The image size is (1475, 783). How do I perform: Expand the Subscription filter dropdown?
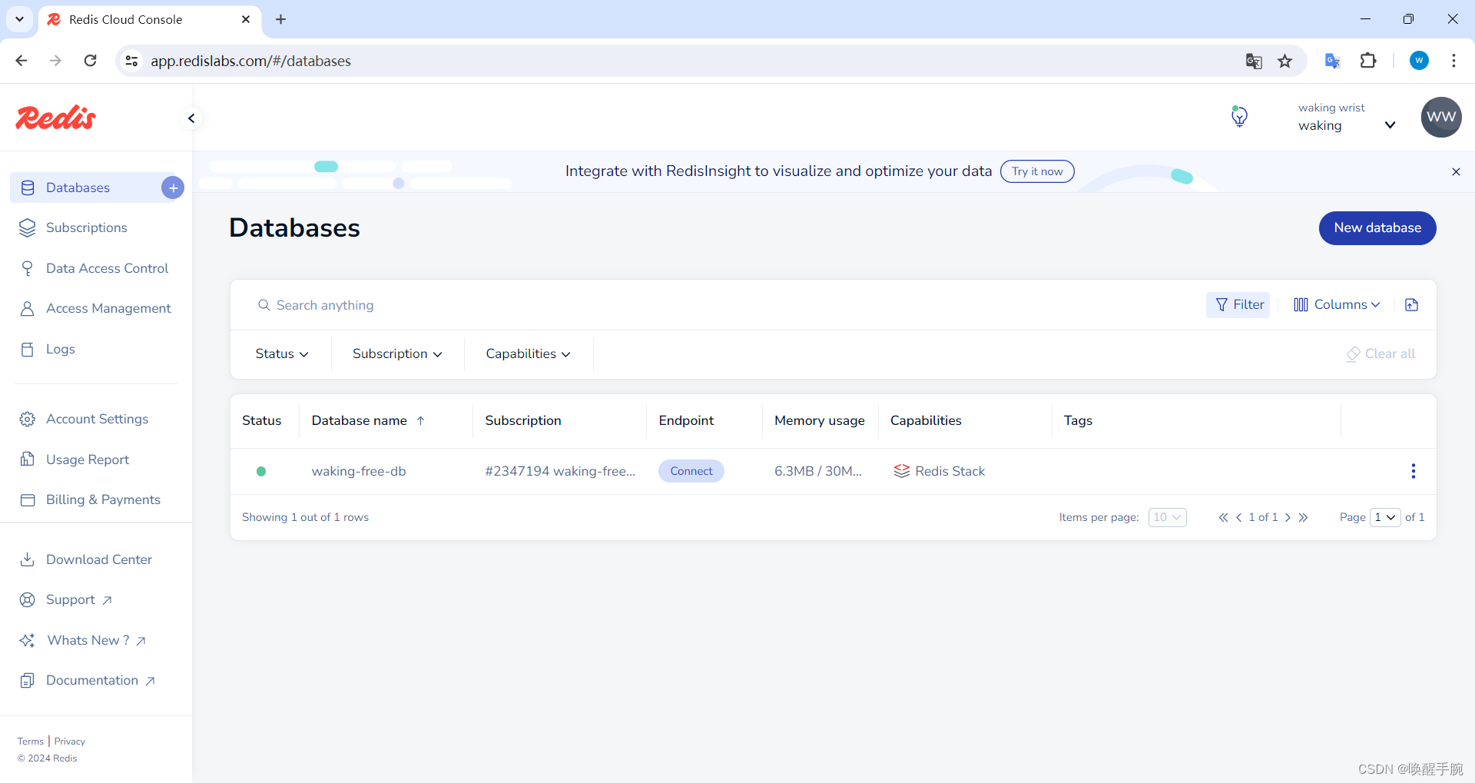click(x=397, y=354)
